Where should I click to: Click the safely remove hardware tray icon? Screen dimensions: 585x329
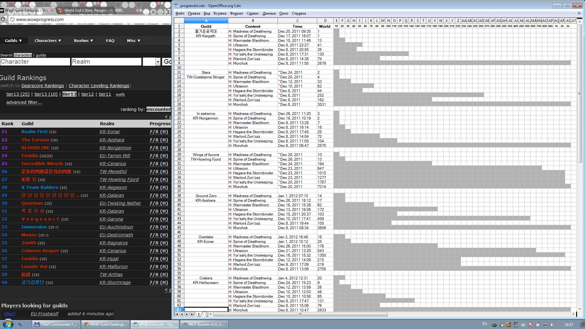click(523, 325)
